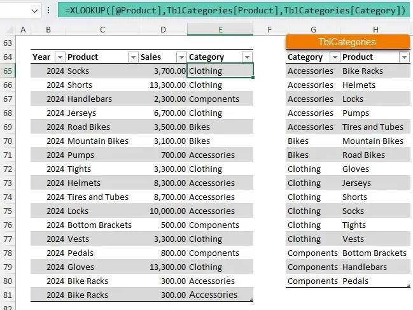Viewport: 413px width, 310px height.
Task: Click the Socks product cell
Action: (102, 71)
